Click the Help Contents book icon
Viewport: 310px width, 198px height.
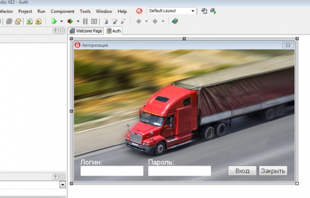pyautogui.click(x=175, y=21)
